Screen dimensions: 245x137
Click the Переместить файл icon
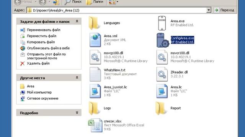tap(23, 36)
